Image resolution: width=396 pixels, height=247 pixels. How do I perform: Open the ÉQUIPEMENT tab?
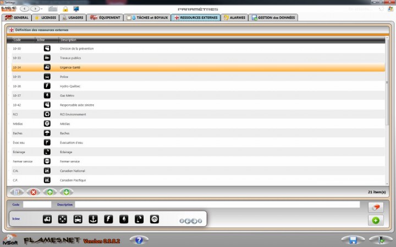(x=105, y=18)
